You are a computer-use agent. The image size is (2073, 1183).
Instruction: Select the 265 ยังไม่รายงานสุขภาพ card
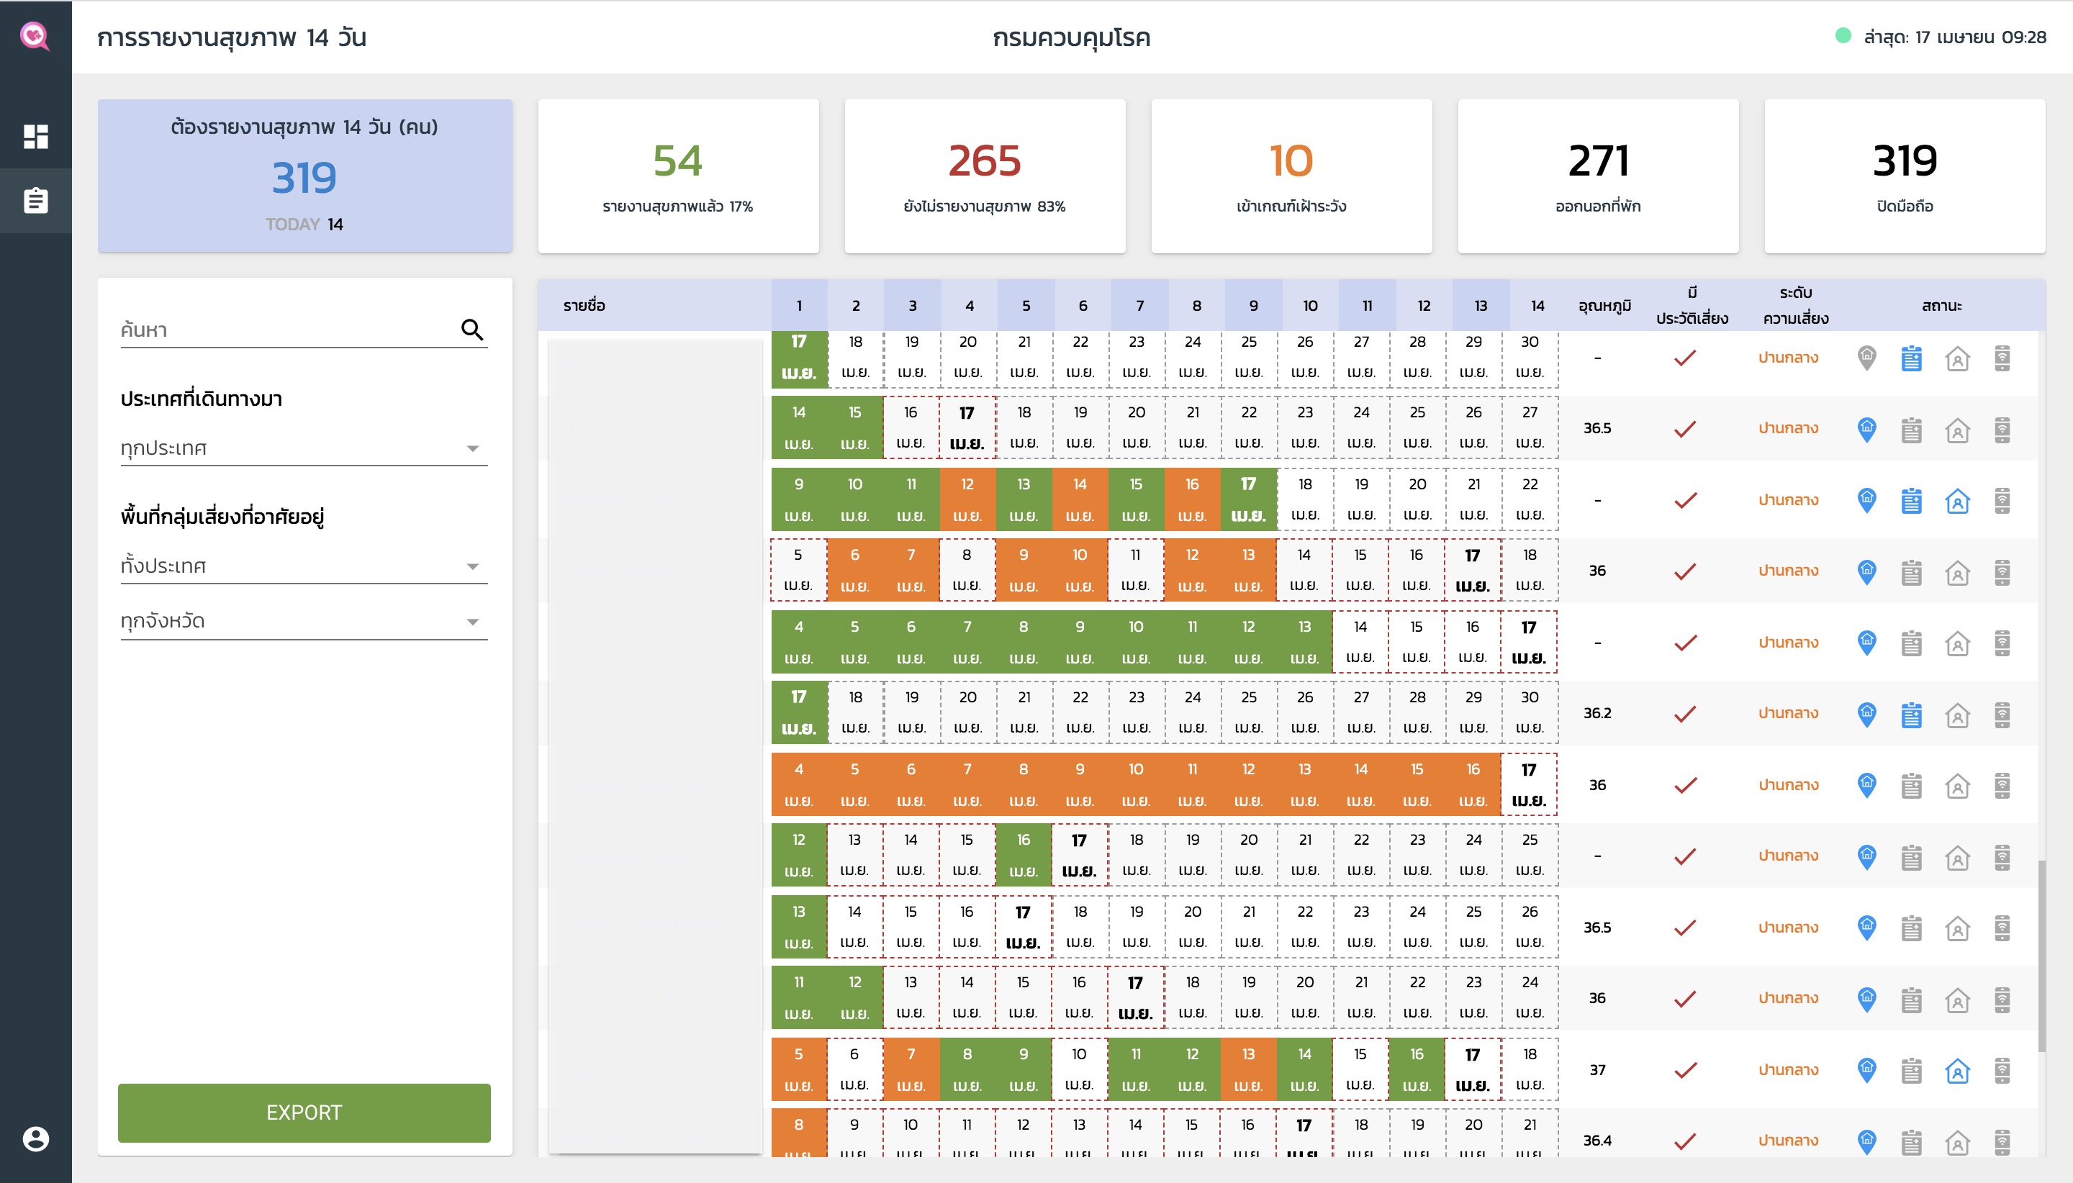[x=984, y=176]
